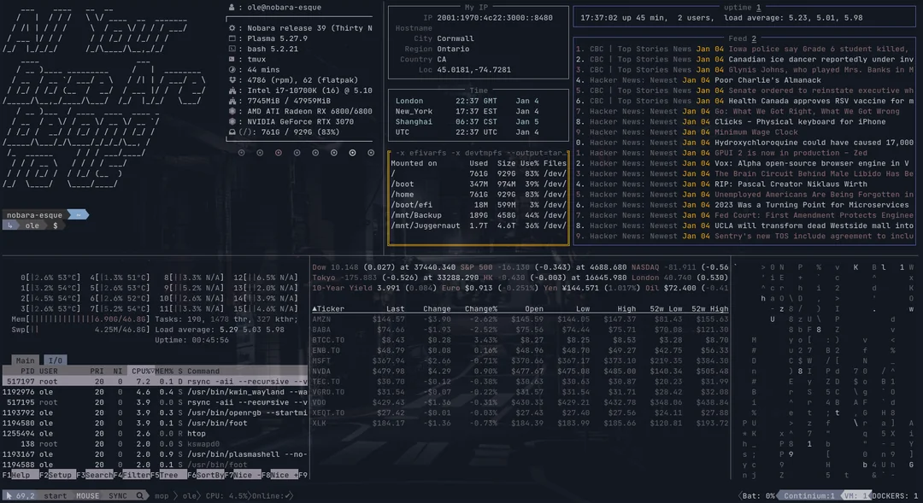Select the highlighted circle indicator dot
923x503 pixels.
coord(352,152)
